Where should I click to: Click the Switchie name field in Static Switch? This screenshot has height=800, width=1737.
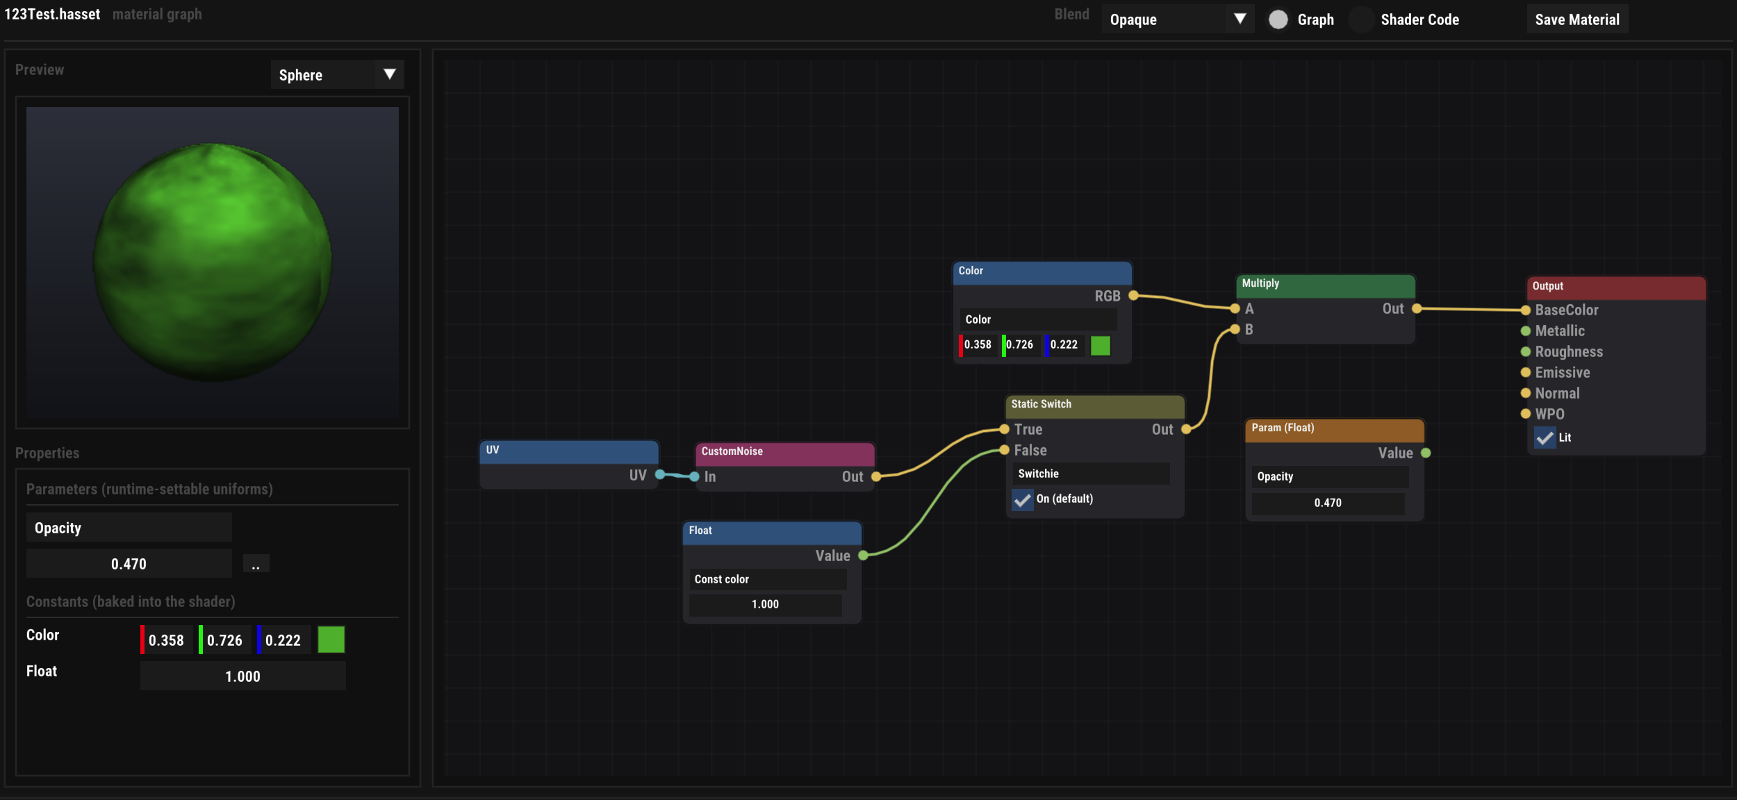pos(1092,474)
